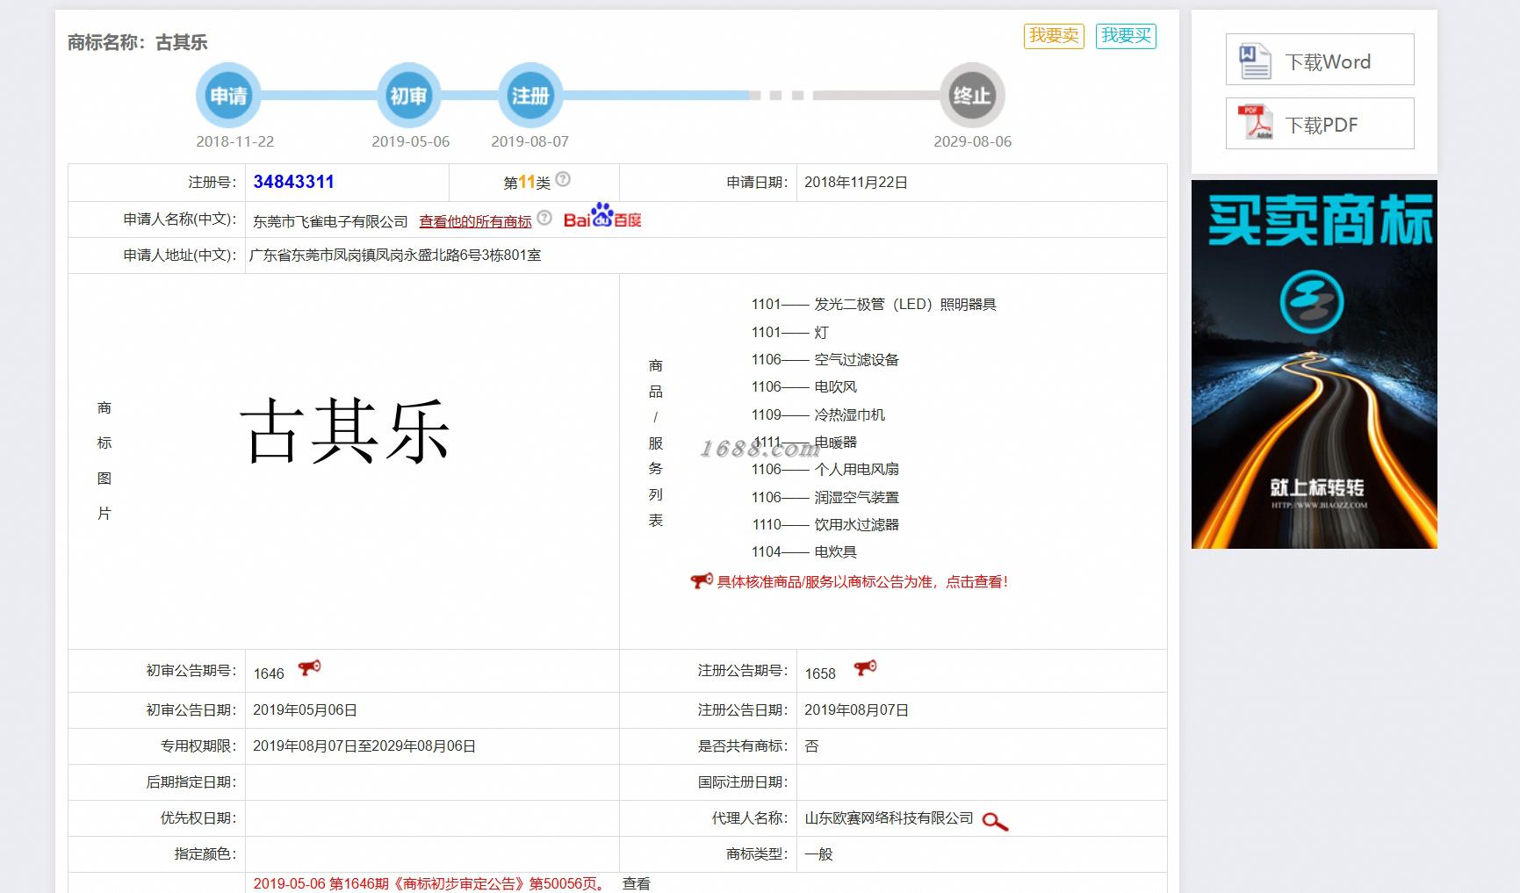This screenshot has height=893, width=1520.
Task: Open the 买卖商标 advertisement banner
Action: click(x=1314, y=364)
